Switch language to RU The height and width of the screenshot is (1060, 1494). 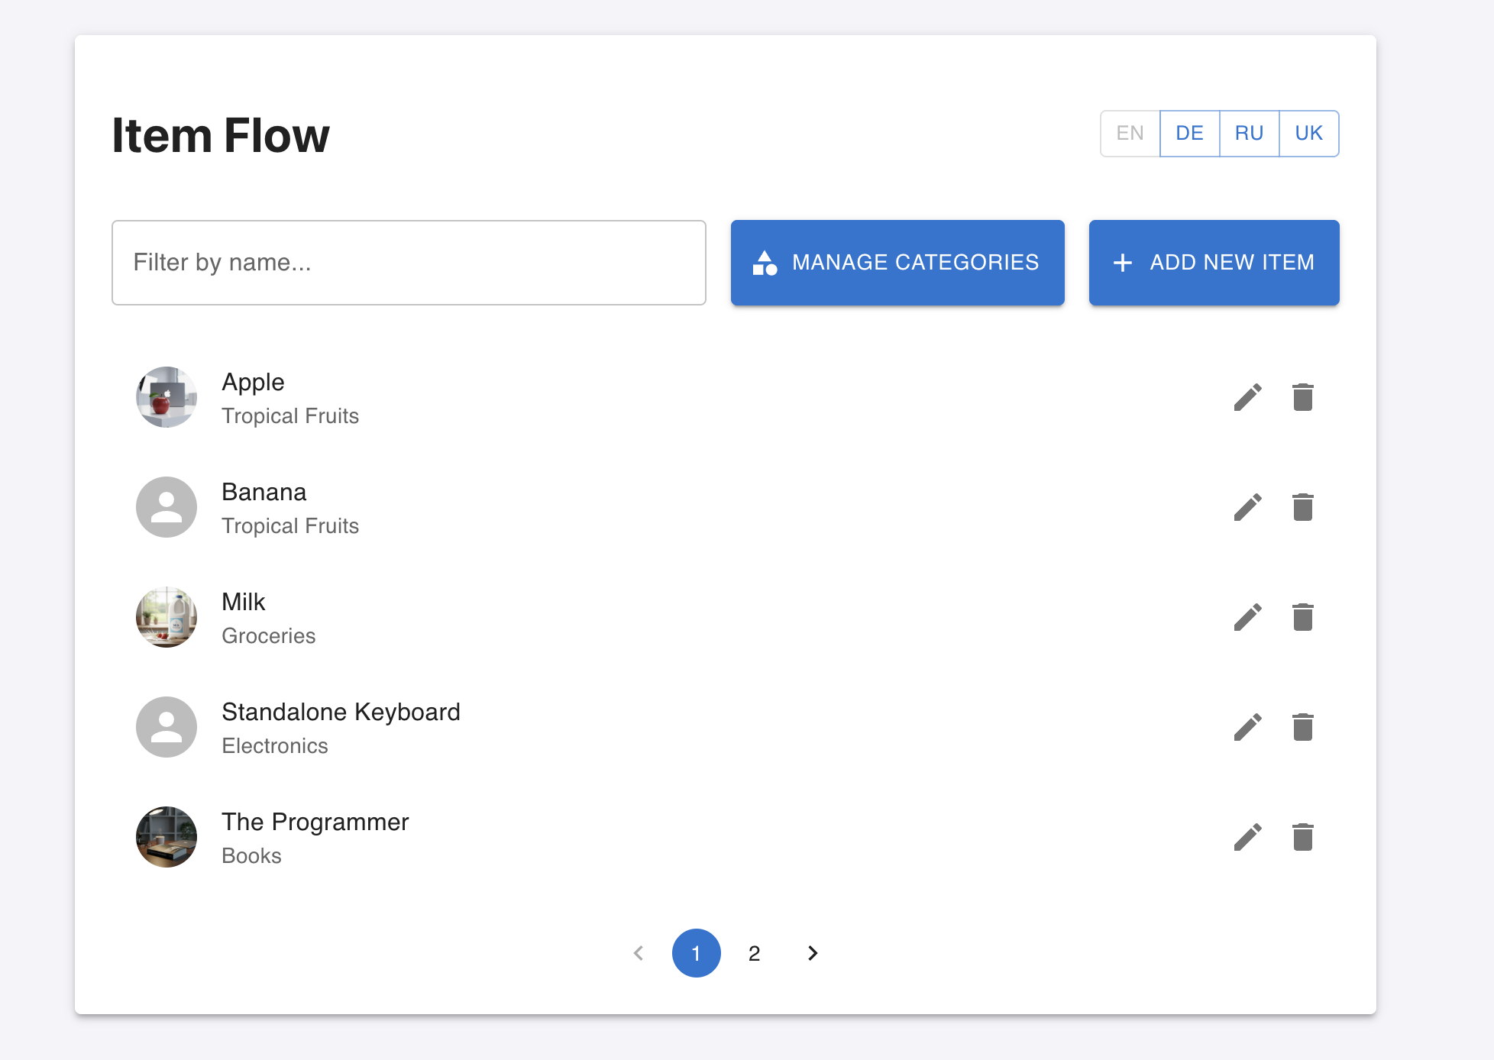(x=1249, y=134)
